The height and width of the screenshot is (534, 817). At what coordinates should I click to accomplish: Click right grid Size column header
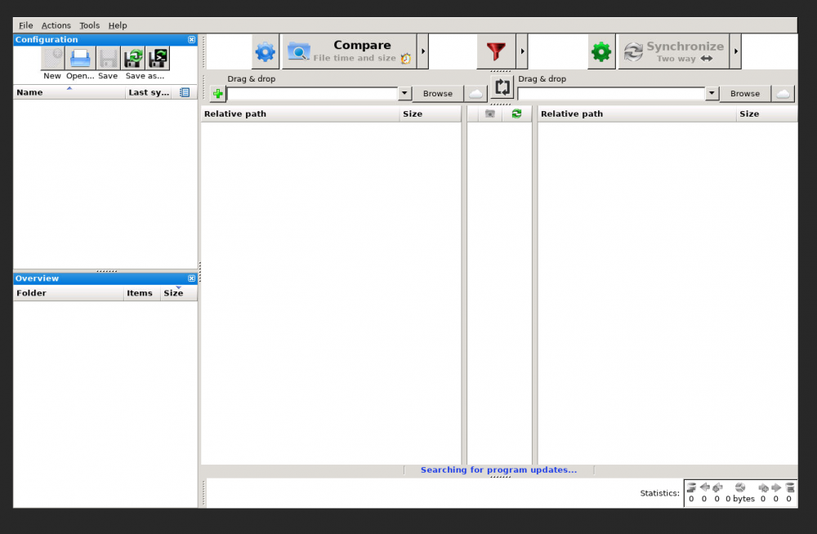766,114
